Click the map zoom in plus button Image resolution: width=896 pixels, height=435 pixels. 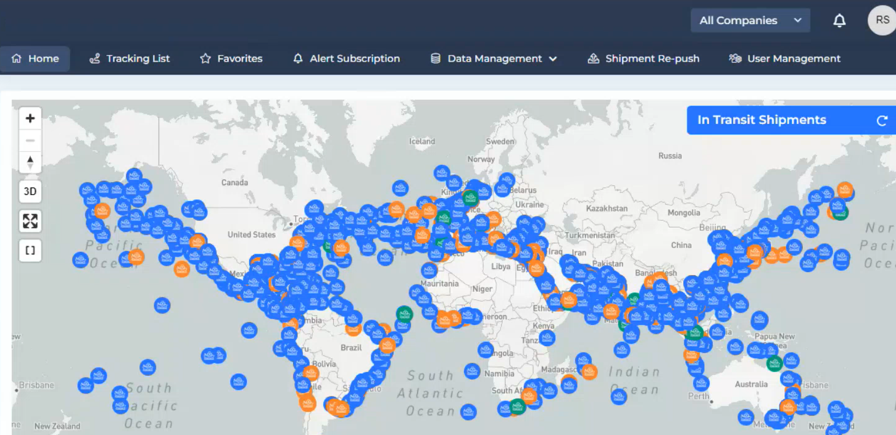tap(30, 118)
